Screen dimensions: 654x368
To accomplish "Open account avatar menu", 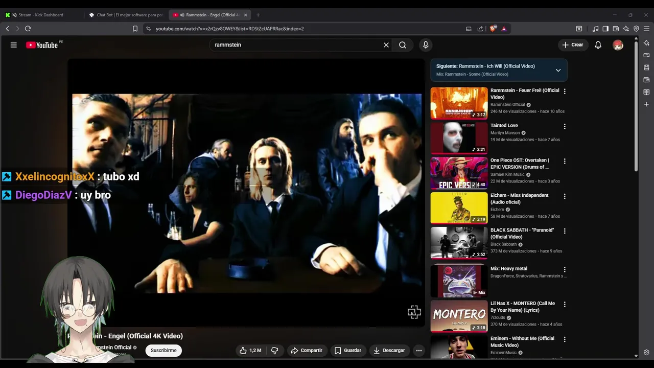I will tap(618, 45).
